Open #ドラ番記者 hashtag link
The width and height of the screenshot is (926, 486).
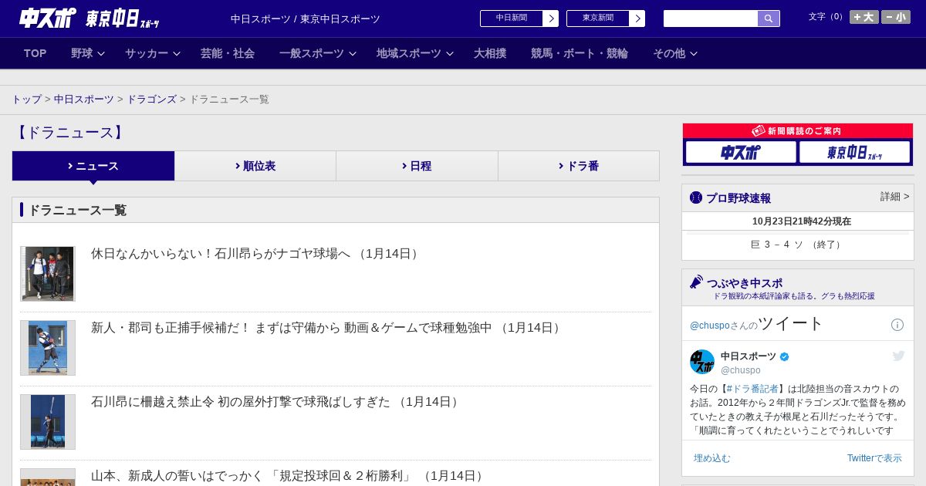point(752,389)
